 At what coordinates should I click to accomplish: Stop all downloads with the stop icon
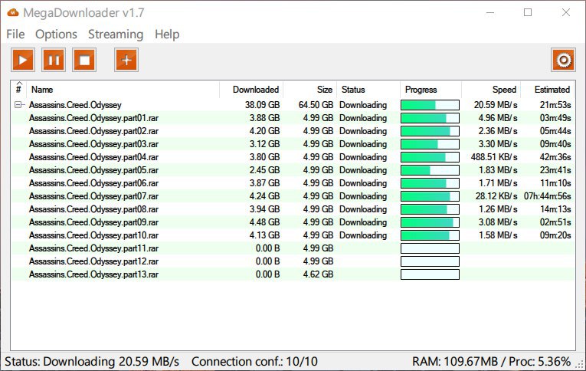pyautogui.click(x=84, y=60)
